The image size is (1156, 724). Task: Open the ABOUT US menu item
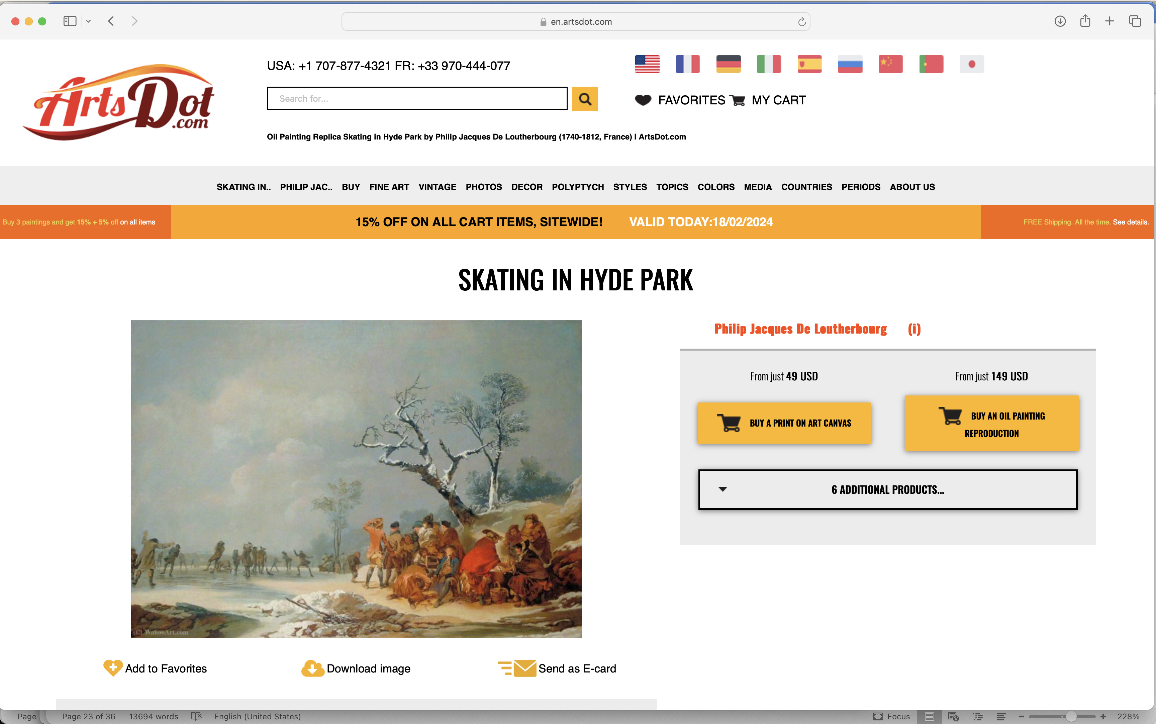click(x=912, y=187)
